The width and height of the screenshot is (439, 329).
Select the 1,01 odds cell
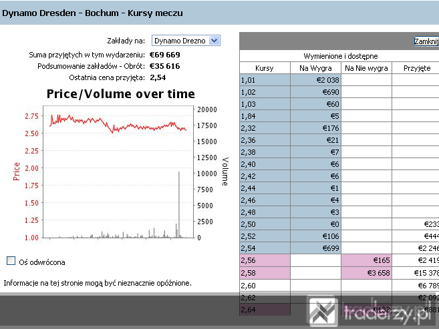[x=265, y=80]
